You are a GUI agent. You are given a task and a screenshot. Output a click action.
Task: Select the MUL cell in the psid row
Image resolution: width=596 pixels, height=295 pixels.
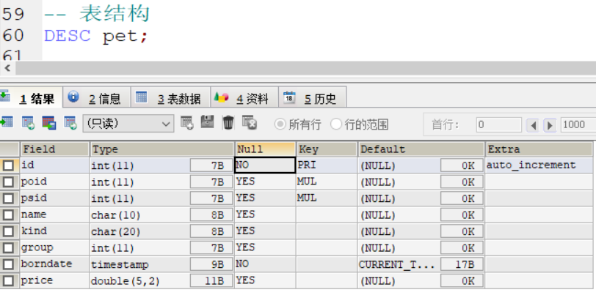pyautogui.click(x=327, y=198)
